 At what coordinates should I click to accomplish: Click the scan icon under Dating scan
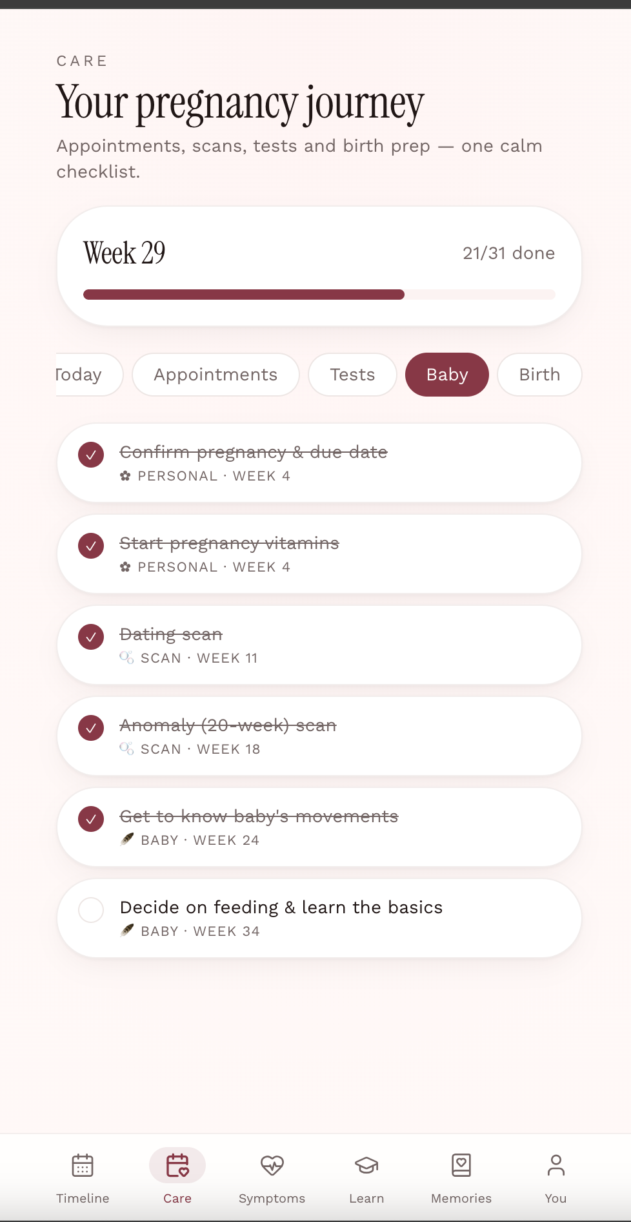point(126,658)
